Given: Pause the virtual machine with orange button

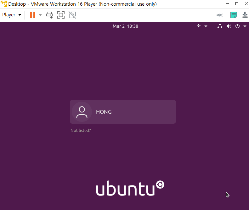Looking at the screenshot, I should (32, 15).
